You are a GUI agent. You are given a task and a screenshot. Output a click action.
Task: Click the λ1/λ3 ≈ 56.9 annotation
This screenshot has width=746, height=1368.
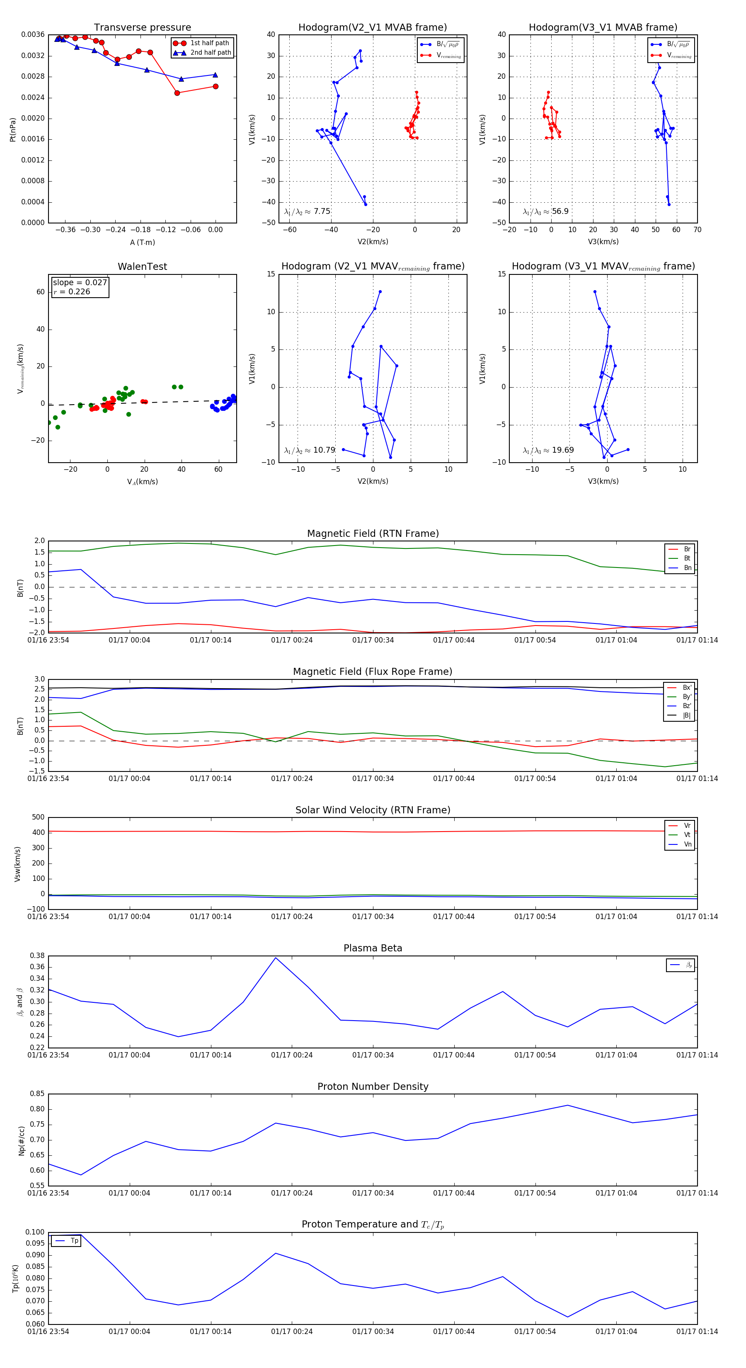tap(546, 211)
